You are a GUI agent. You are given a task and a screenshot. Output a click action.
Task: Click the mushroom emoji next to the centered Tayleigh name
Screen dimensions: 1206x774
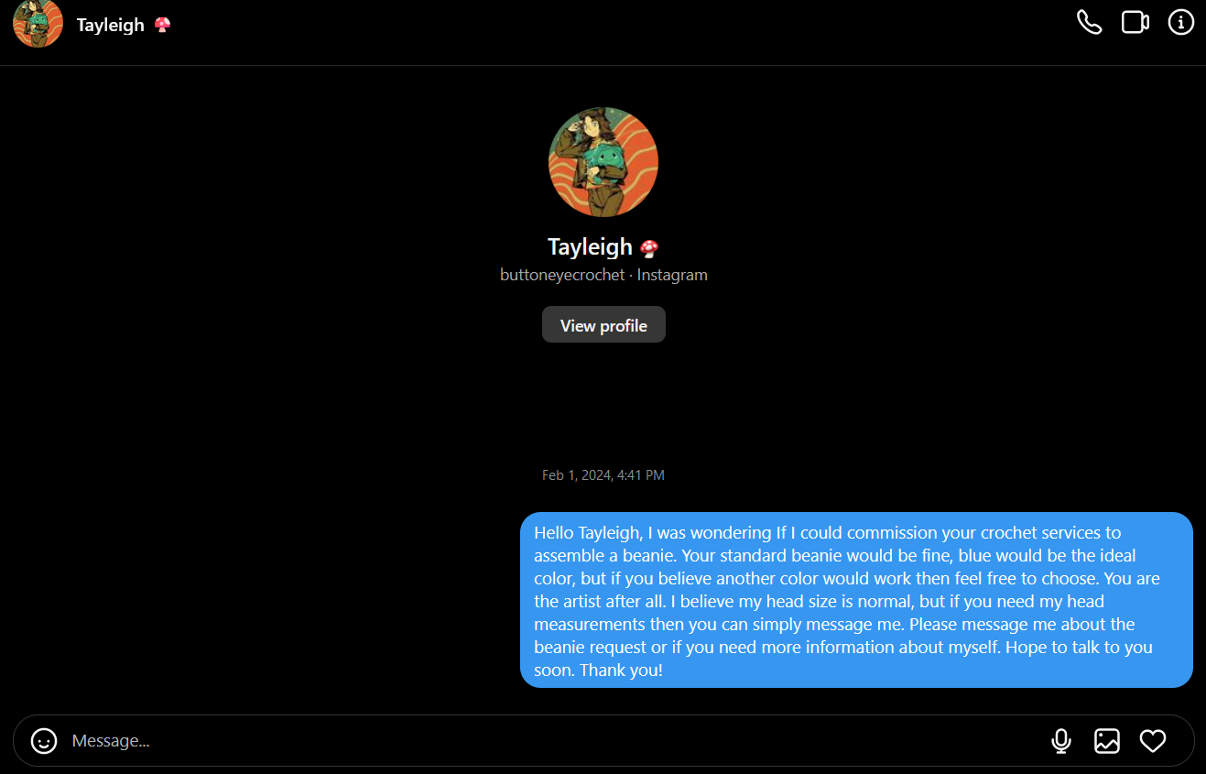click(649, 248)
